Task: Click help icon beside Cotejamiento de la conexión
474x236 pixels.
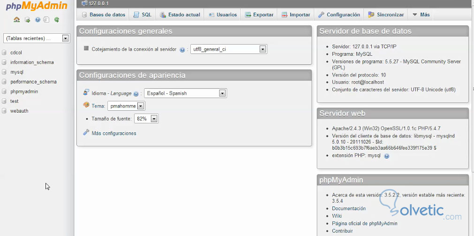Action: [x=182, y=50]
